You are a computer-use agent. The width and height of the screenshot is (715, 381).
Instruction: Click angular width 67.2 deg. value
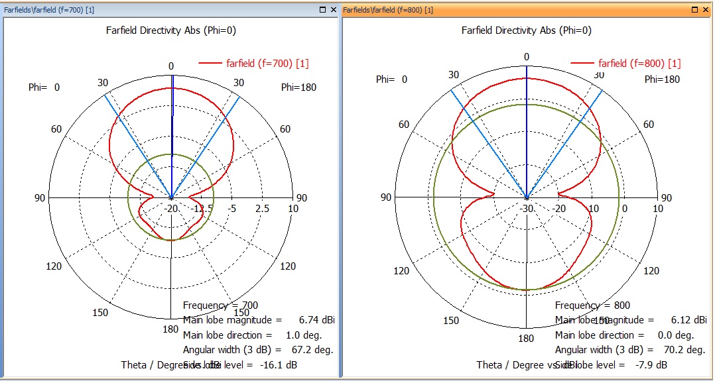tap(312, 350)
